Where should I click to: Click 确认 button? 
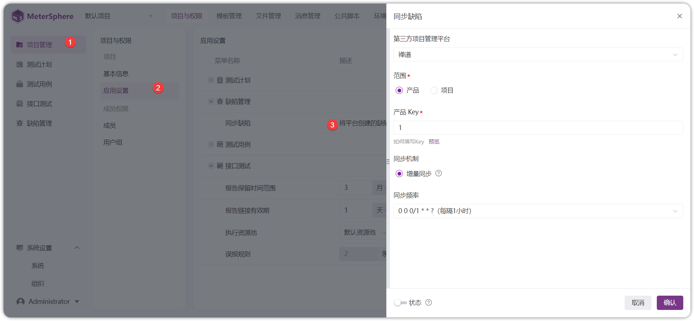[670, 303]
